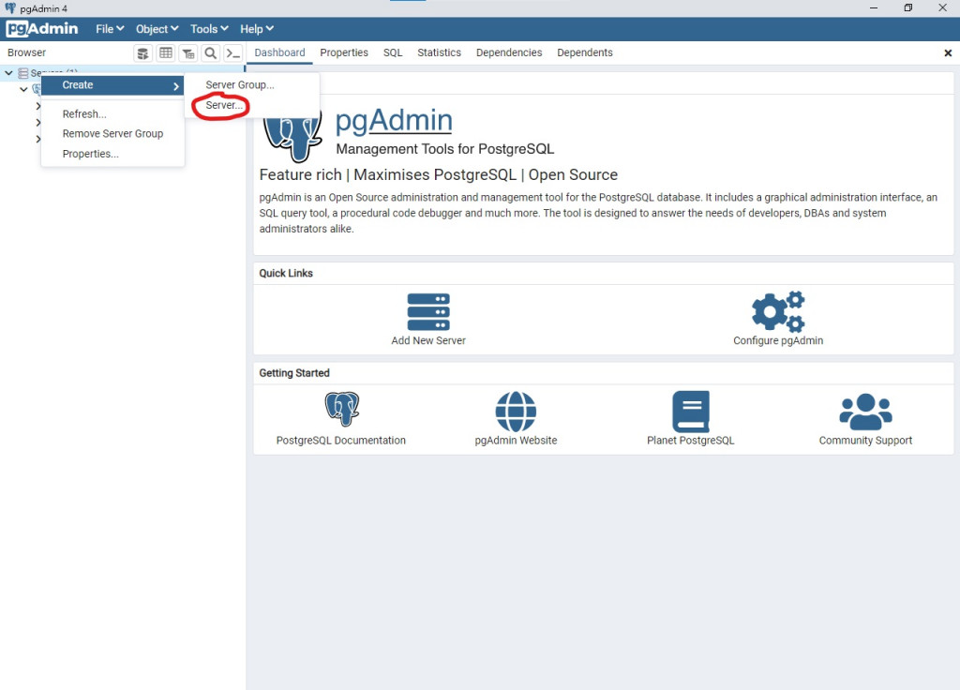960x690 pixels.
Task: Open the View Data grid icon
Action: click(x=165, y=53)
